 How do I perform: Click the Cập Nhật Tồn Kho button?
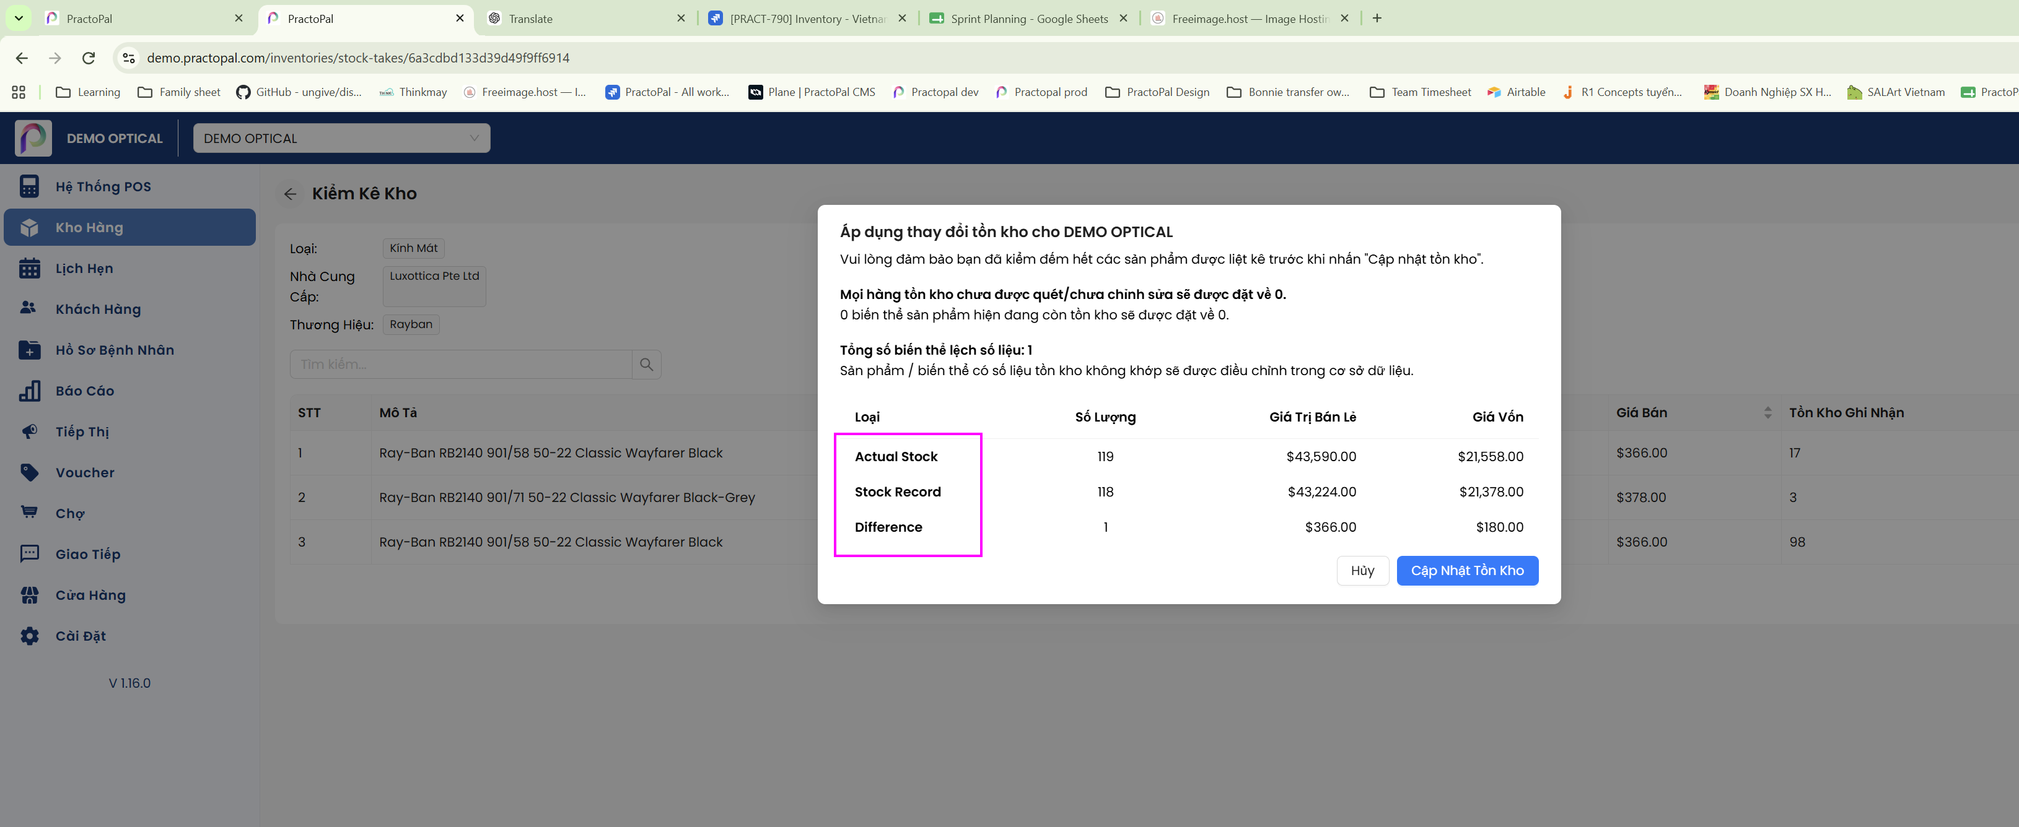point(1467,571)
